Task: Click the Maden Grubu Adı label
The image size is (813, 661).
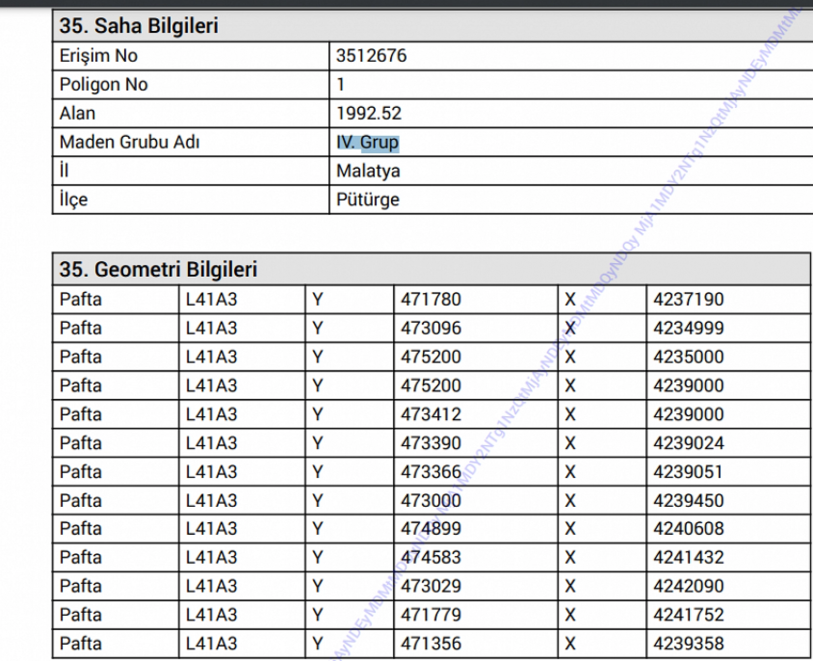Action: 129,142
